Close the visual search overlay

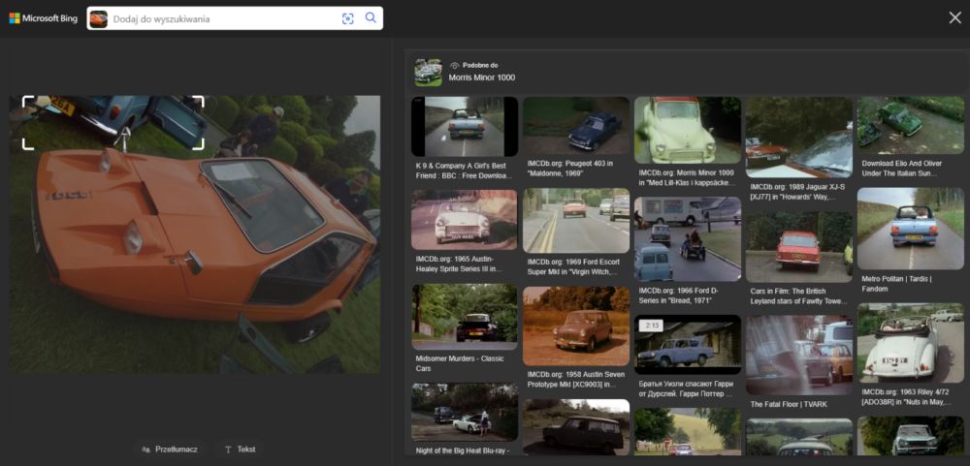954,17
